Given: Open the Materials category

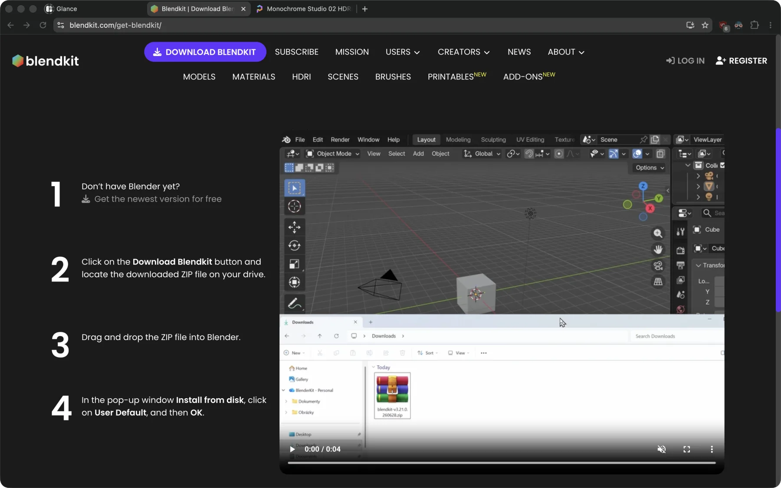Looking at the screenshot, I should [x=253, y=77].
